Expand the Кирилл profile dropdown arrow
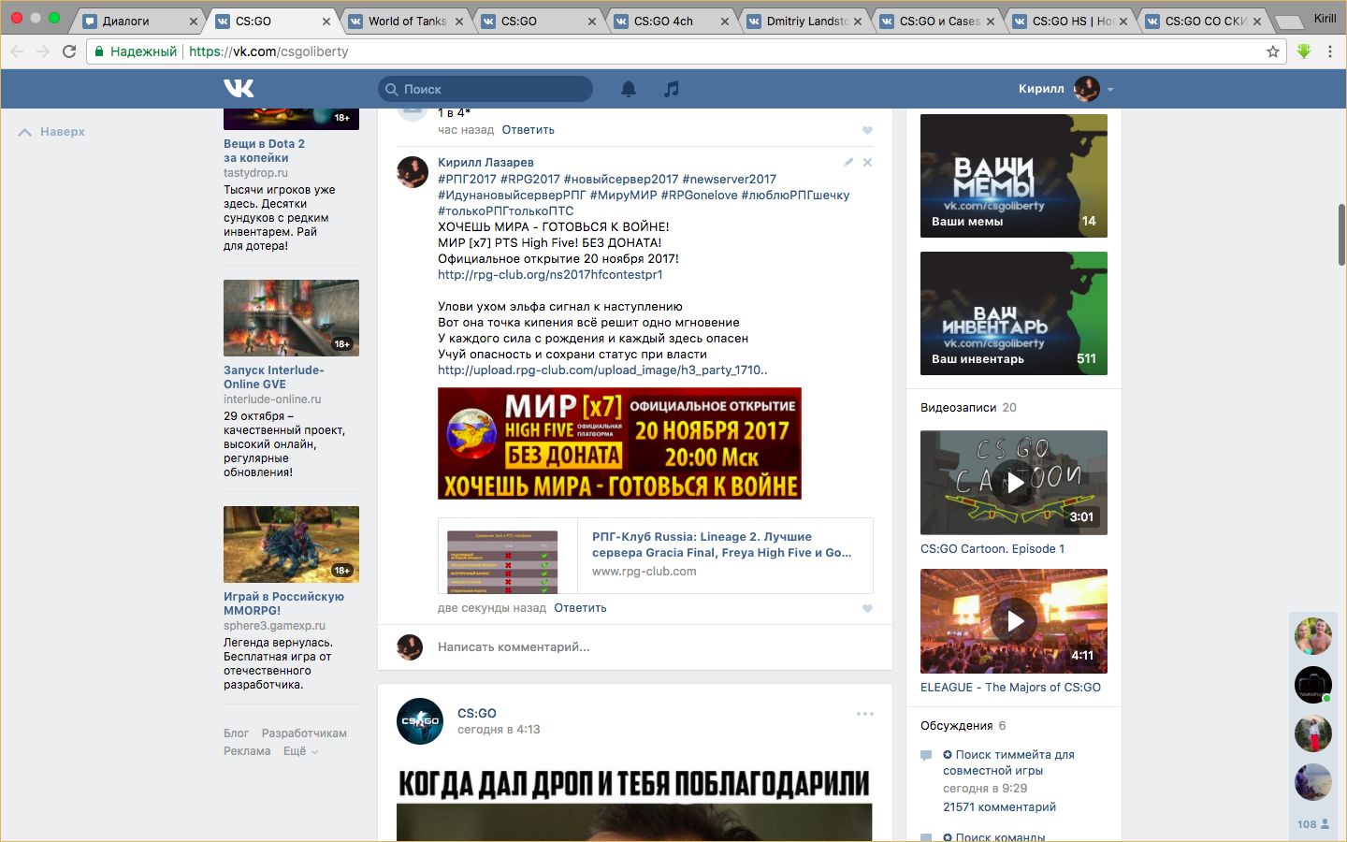 pos(1110,90)
